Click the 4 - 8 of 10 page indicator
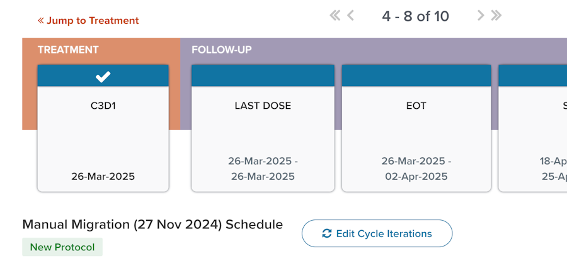Viewport: 567px width, 266px height. [416, 16]
